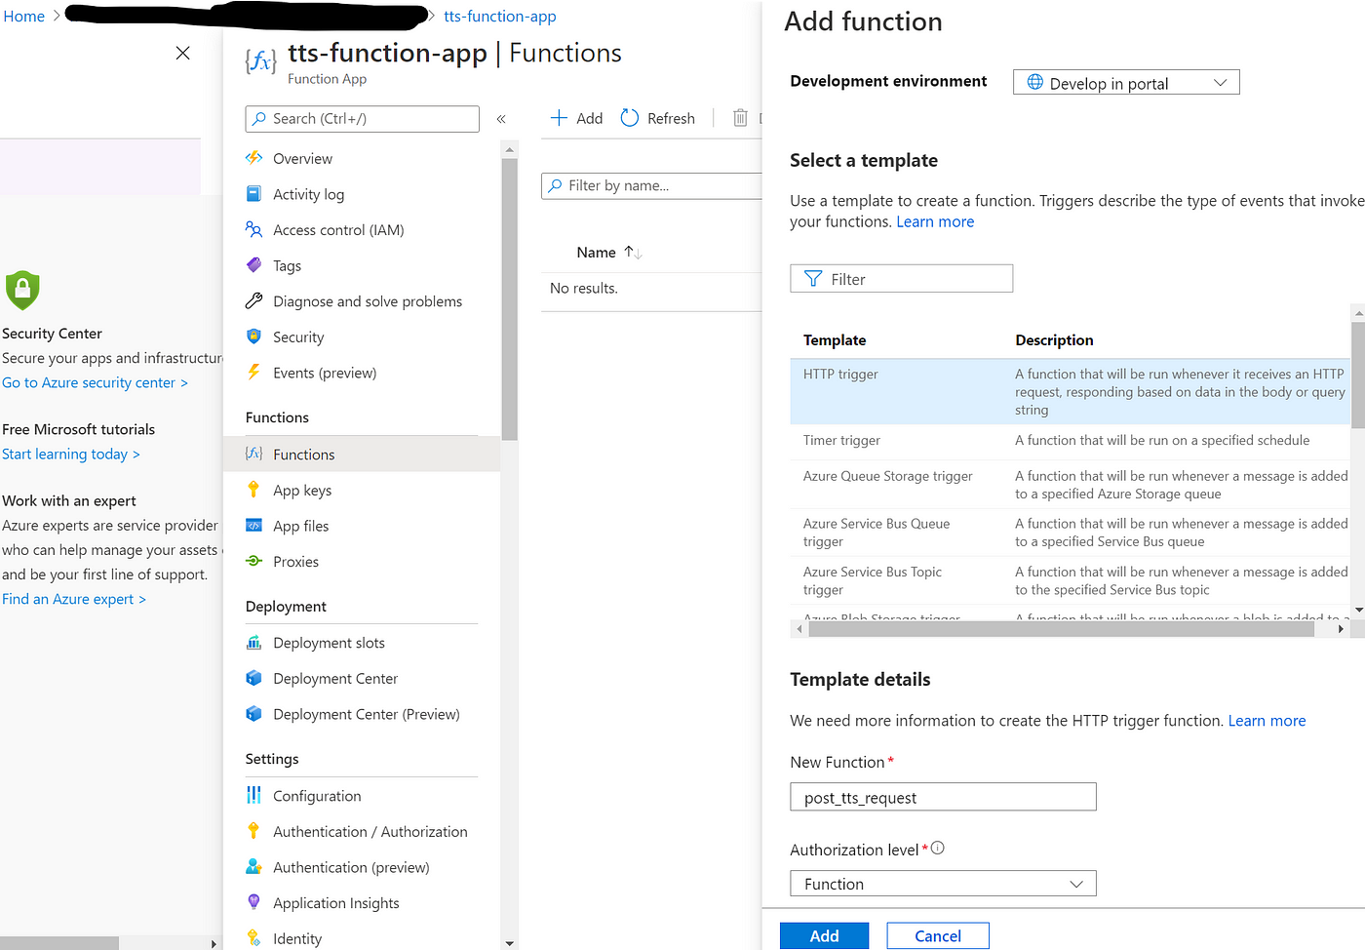Click the Access control (IAM) icon
The width and height of the screenshot is (1365, 950).
(253, 229)
